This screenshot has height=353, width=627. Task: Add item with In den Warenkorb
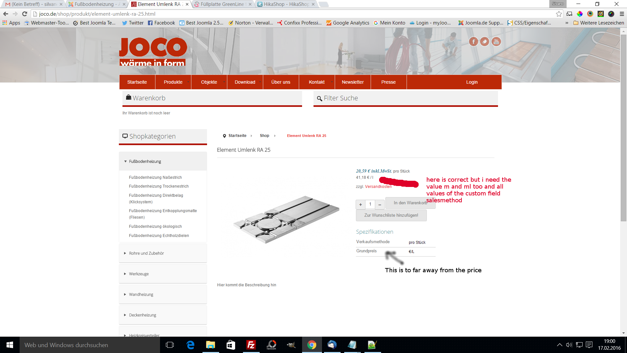coord(410,203)
